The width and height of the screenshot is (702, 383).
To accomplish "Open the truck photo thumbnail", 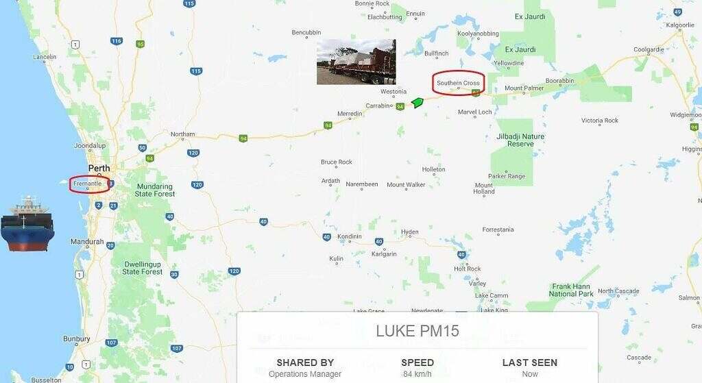I will tap(356, 62).
